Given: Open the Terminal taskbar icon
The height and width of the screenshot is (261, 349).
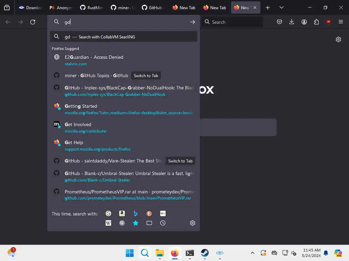Looking at the screenshot, I should [190, 253].
